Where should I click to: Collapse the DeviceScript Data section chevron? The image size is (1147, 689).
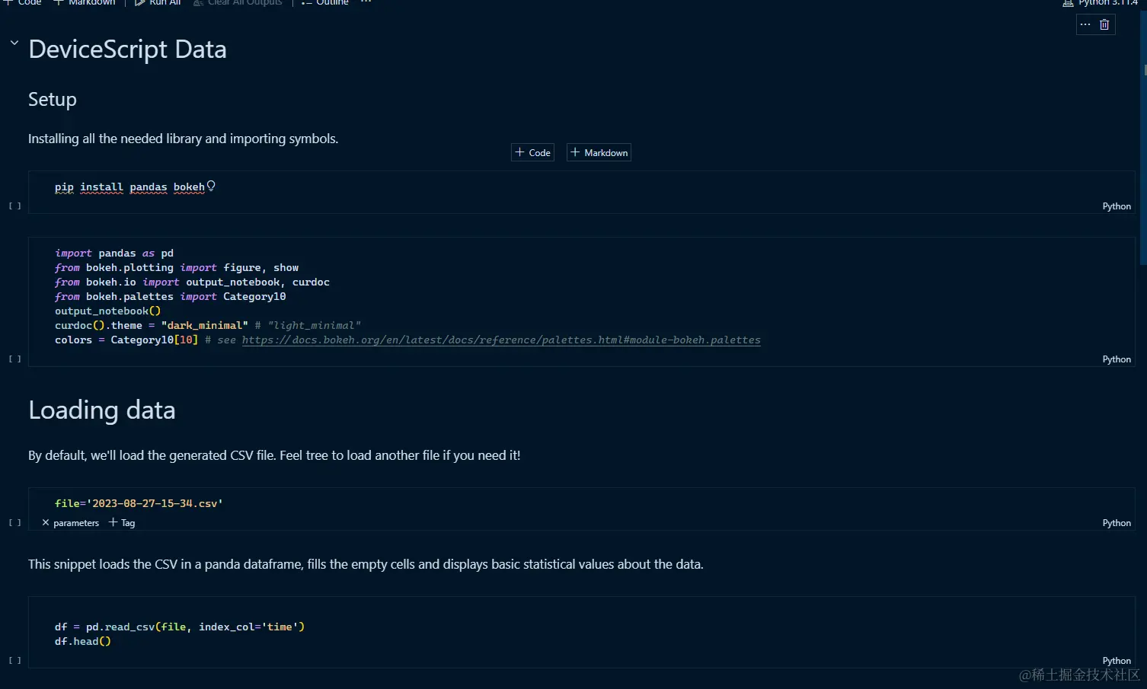pos(14,43)
